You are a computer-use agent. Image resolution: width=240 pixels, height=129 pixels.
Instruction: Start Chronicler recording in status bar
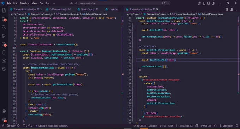click(x=226, y=126)
